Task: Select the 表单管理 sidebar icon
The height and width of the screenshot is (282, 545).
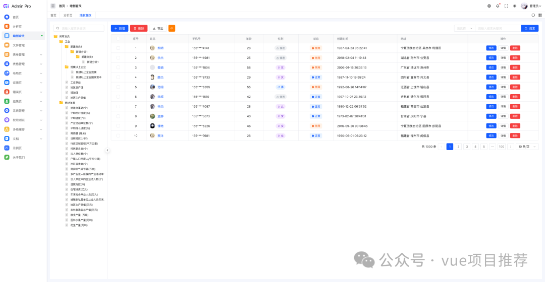Action: [x=7, y=54]
